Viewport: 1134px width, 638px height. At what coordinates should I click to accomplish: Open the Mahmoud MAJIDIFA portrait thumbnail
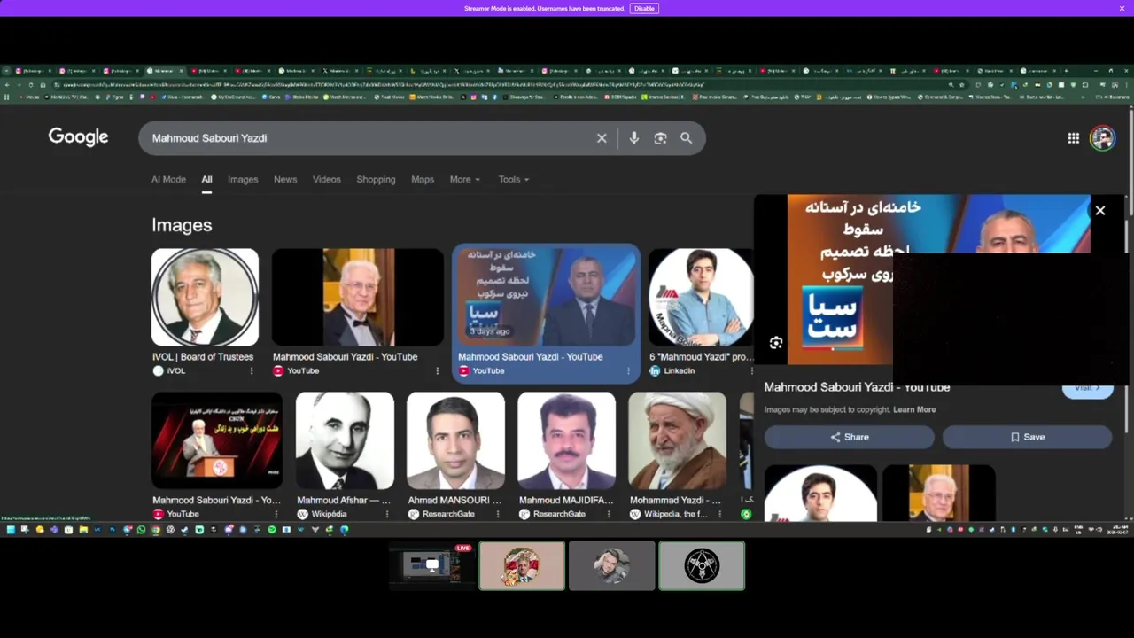pyautogui.click(x=566, y=440)
